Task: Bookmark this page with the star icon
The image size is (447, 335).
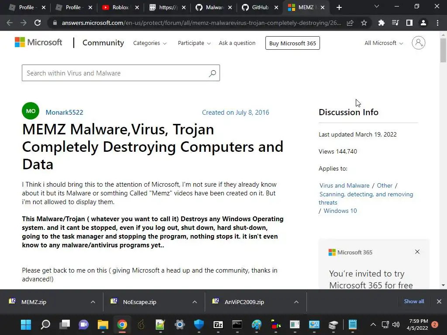Action: (x=364, y=23)
